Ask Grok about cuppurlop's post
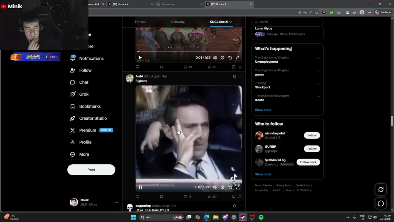The height and width of the screenshot is (222, 394). tap(235, 206)
